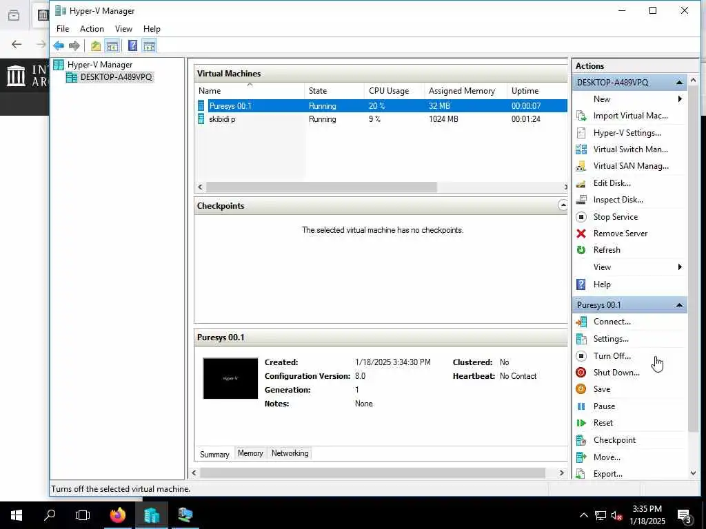The image size is (706, 529).
Task: Click the red Remove Server icon
Action: point(581,234)
